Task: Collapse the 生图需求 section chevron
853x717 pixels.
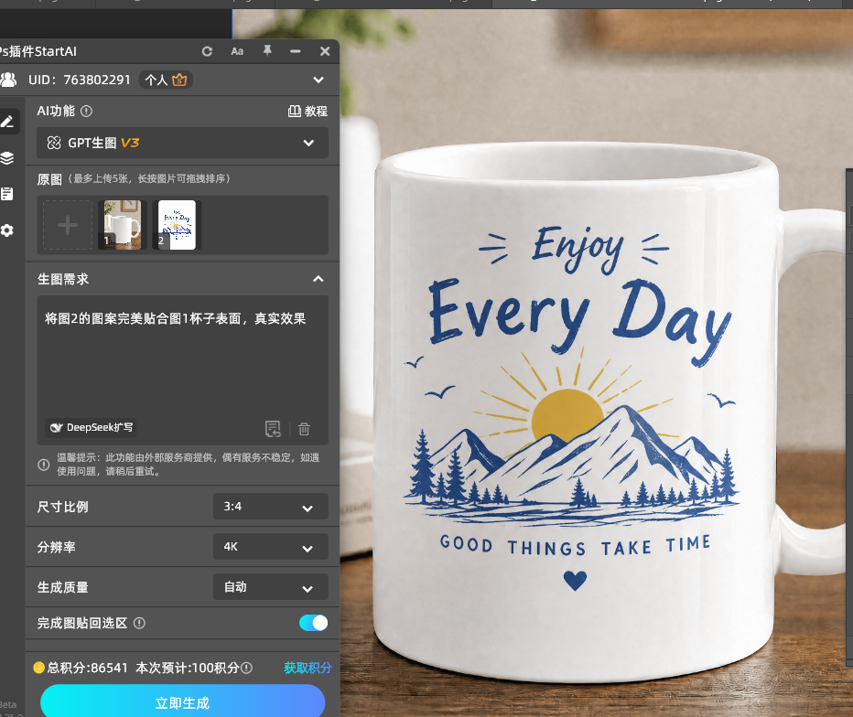Action: [x=319, y=279]
